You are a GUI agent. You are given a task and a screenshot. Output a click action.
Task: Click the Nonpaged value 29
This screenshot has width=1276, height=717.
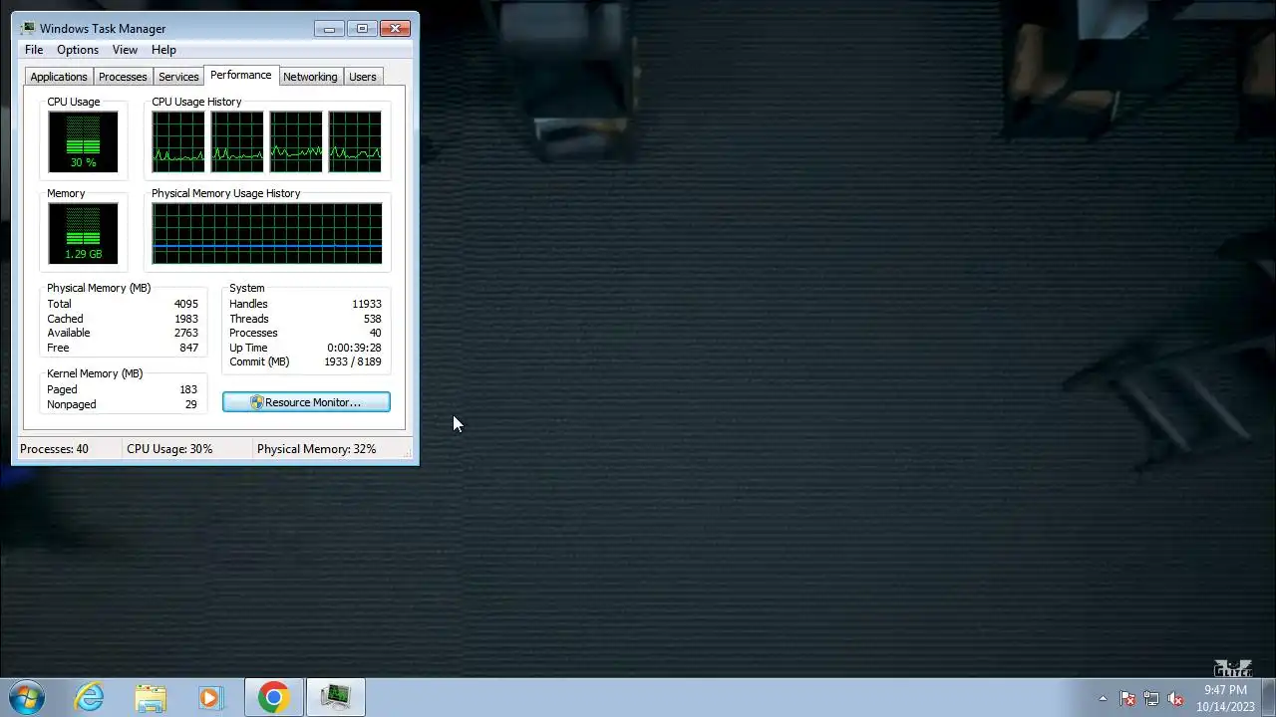(x=190, y=404)
